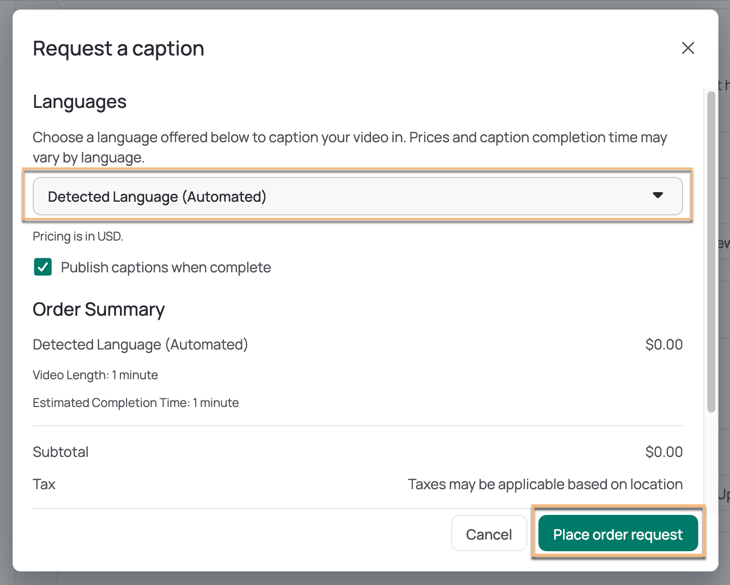
Task: Click Taxes may be applicable text
Action: [545, 485]
